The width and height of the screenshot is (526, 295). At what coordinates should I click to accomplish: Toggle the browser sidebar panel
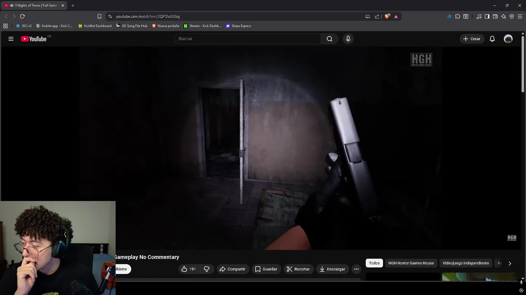click(x=487, y=16)
